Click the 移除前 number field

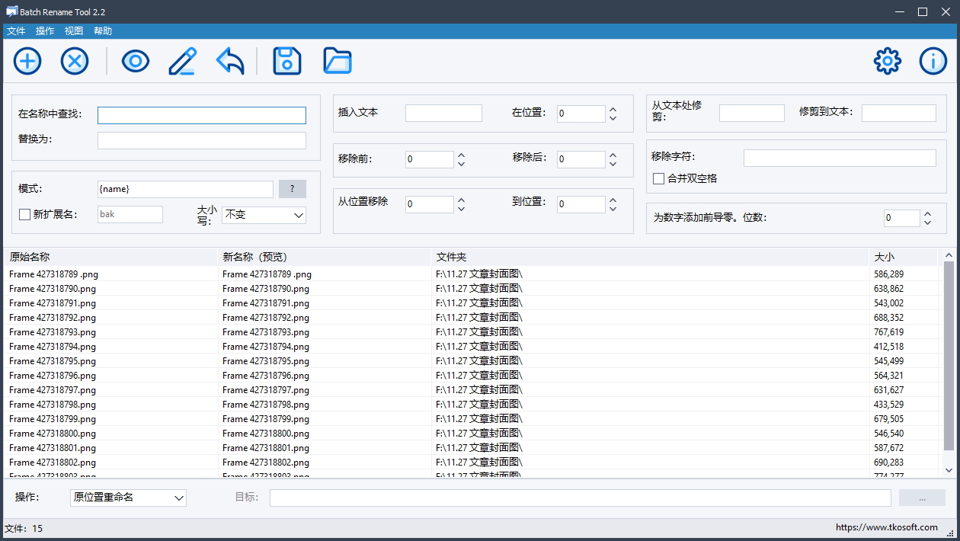pos(430,159)
